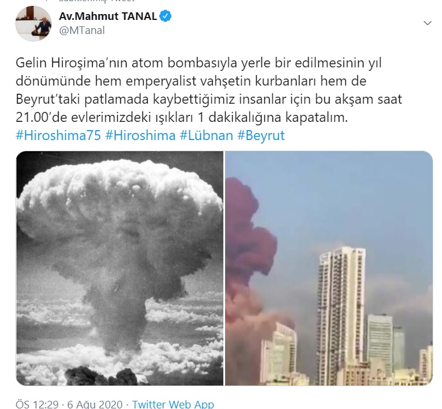Open the #Lübnan hashtag
Image resolution: width=442 pixels, height=409 pixels.
pyautogui.click(x=206, y=135)
